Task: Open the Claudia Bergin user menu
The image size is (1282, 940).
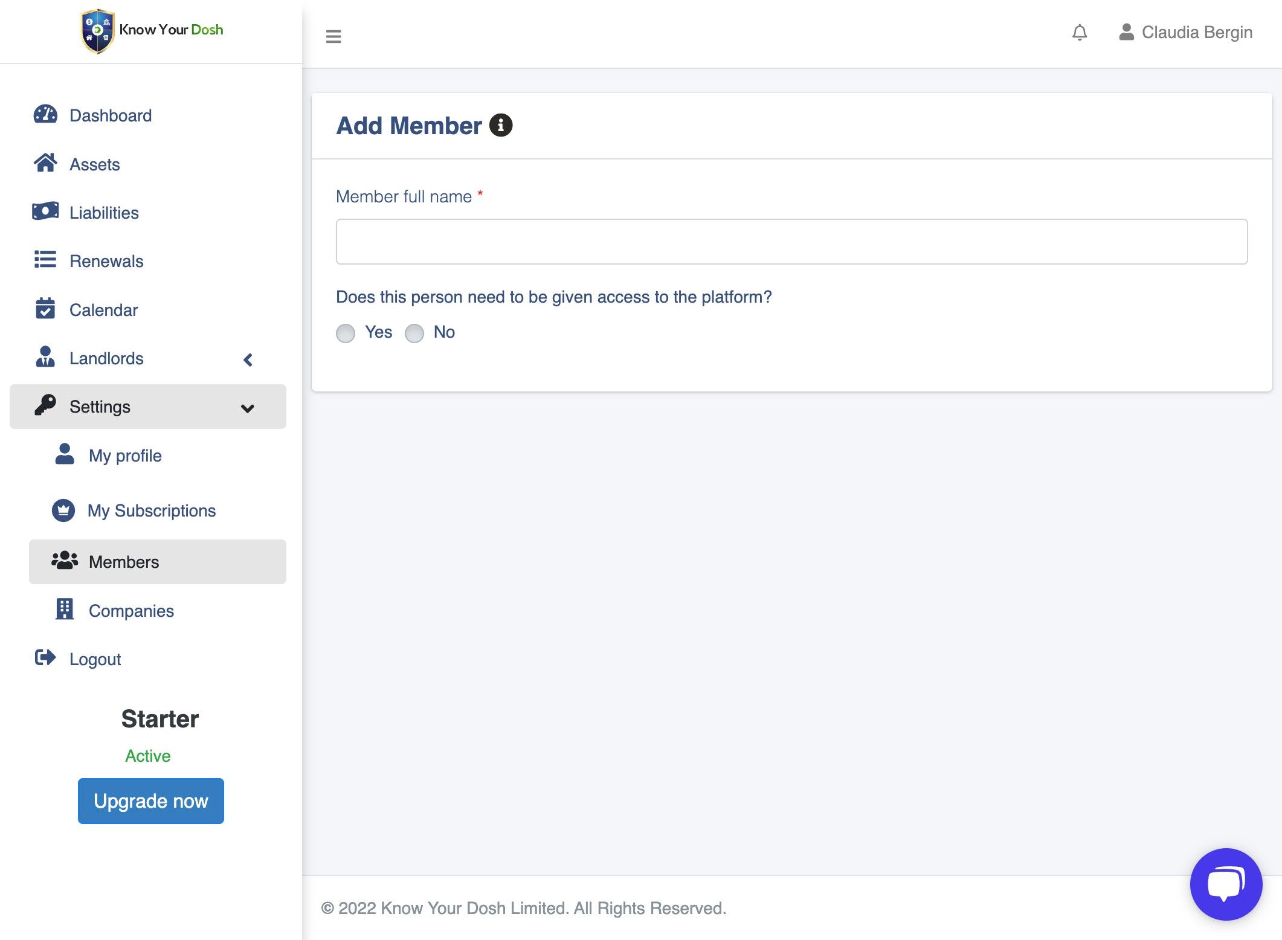Action: click(x=1185, y=33)
